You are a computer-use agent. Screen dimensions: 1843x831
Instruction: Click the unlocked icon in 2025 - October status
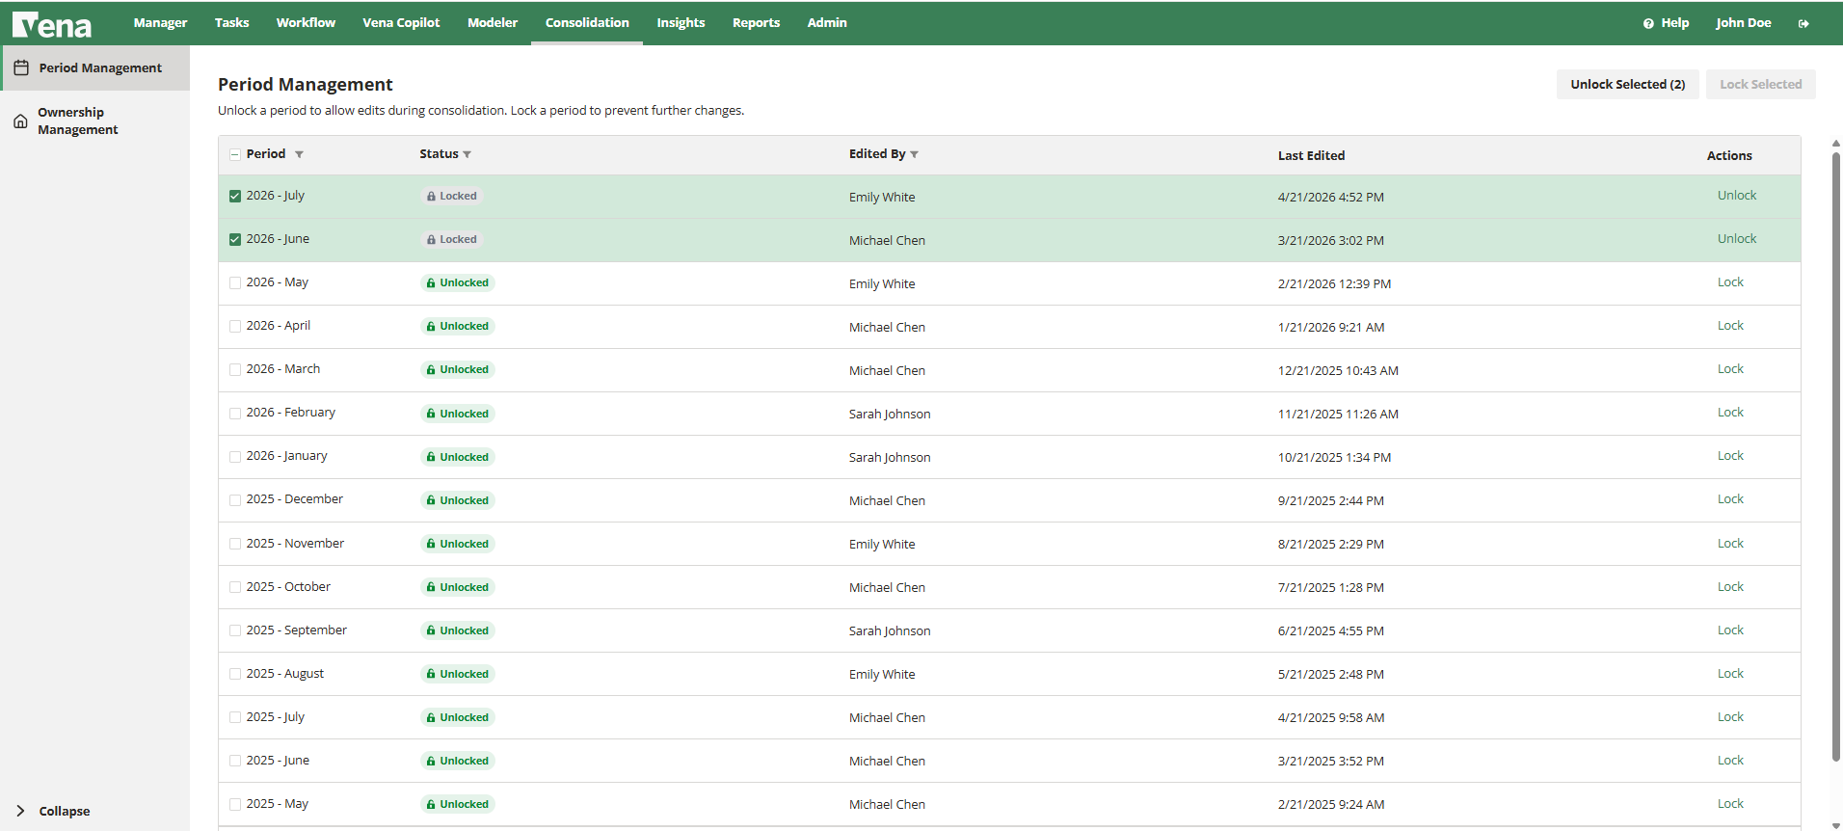(431, 587)
